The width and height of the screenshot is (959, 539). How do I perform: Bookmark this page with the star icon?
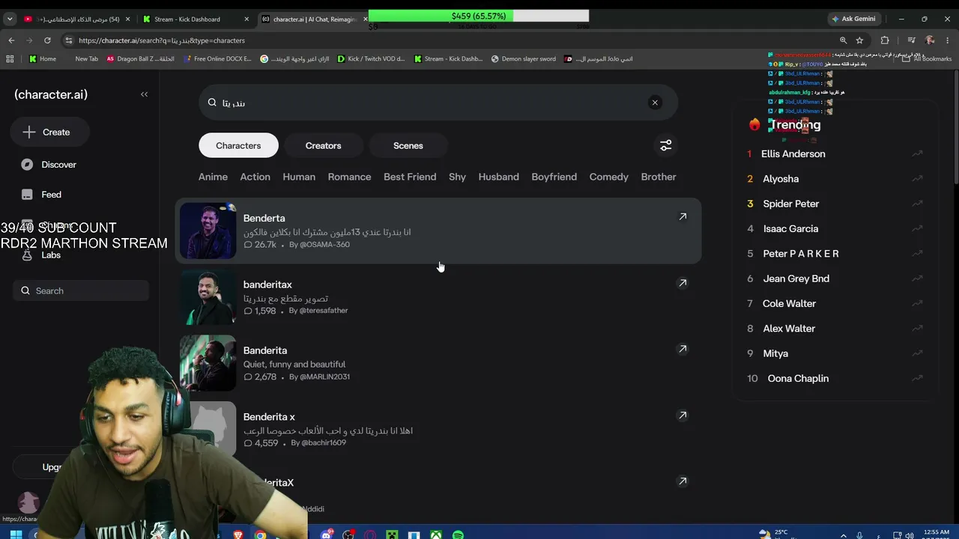click(x=859, y=40)
